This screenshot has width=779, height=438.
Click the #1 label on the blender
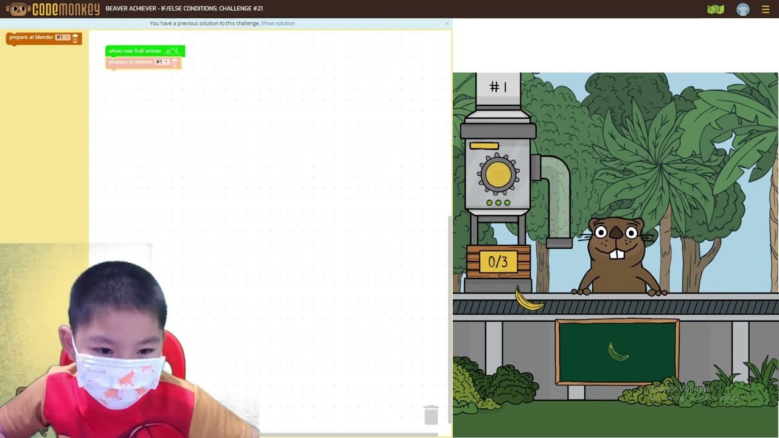pos(498,87)
